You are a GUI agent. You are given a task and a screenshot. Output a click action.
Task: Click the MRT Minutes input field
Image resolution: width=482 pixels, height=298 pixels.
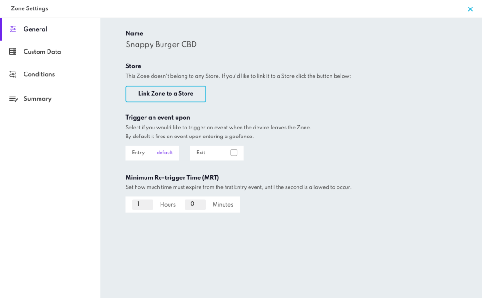(195, 204)
